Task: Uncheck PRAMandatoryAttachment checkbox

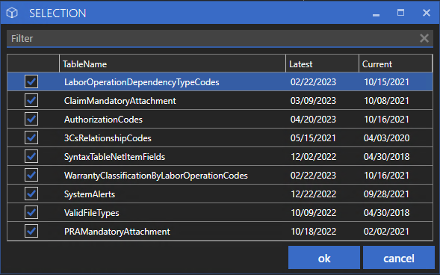Action: coord(31,231)
